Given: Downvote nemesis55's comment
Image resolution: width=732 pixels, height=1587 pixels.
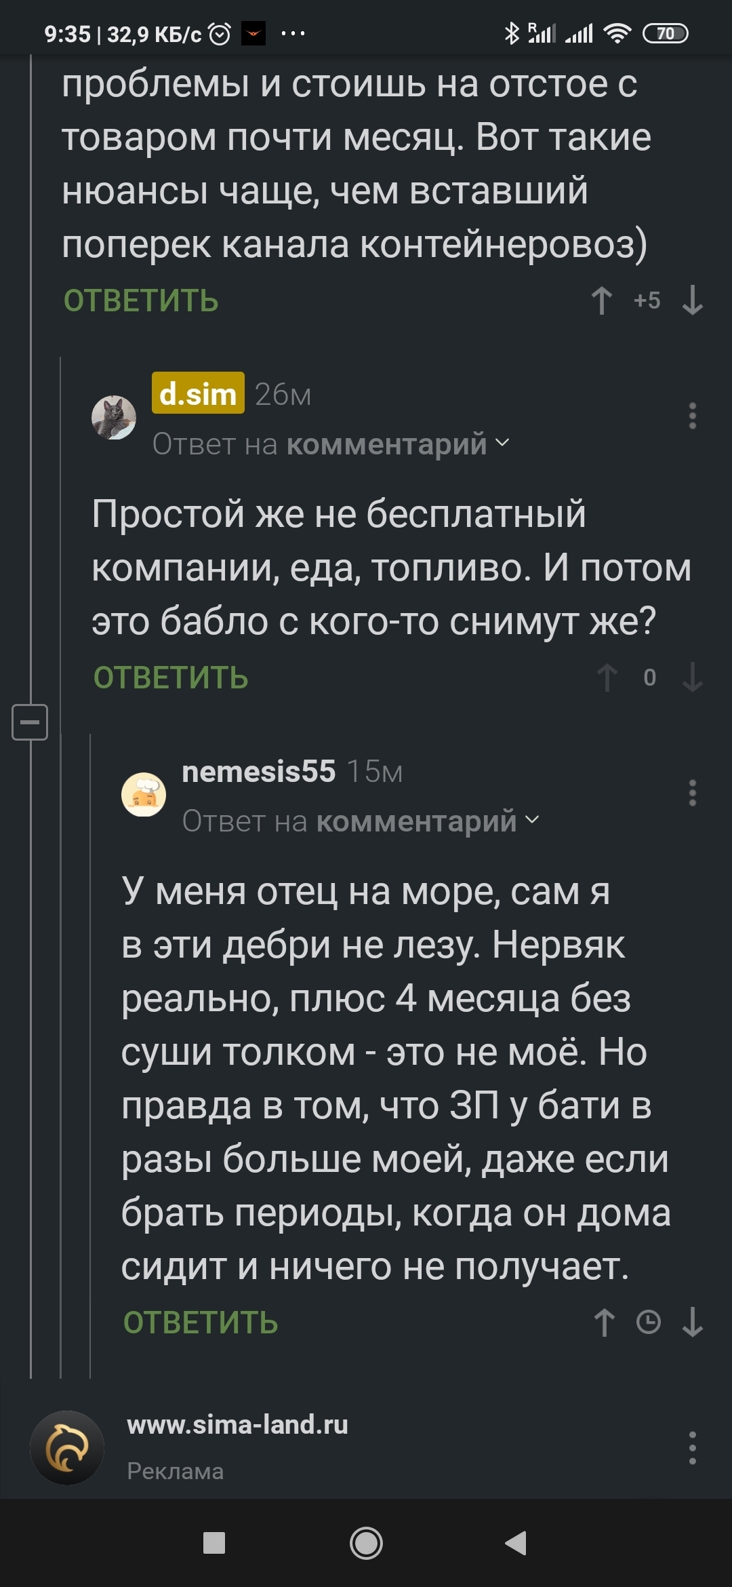Looking at the screenshot, I should pyautogui.click(x=692, y=1322).
